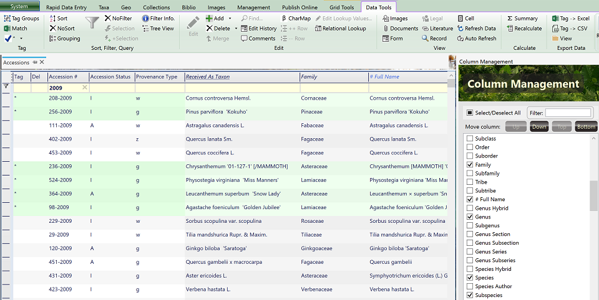Click Auto Refresh

click(x=477, y=38)
